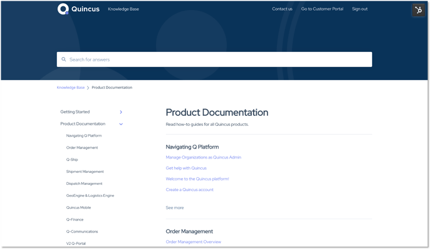Open Dispatch Management sidebar item
431x250 pixels.
[x=84, y=184]
